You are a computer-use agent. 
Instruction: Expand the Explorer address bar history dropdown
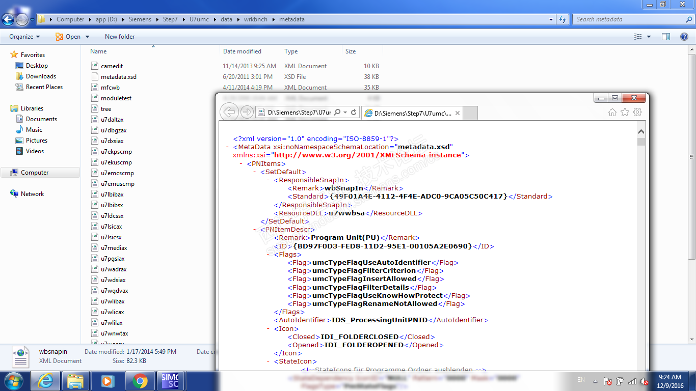pos(551,19)
